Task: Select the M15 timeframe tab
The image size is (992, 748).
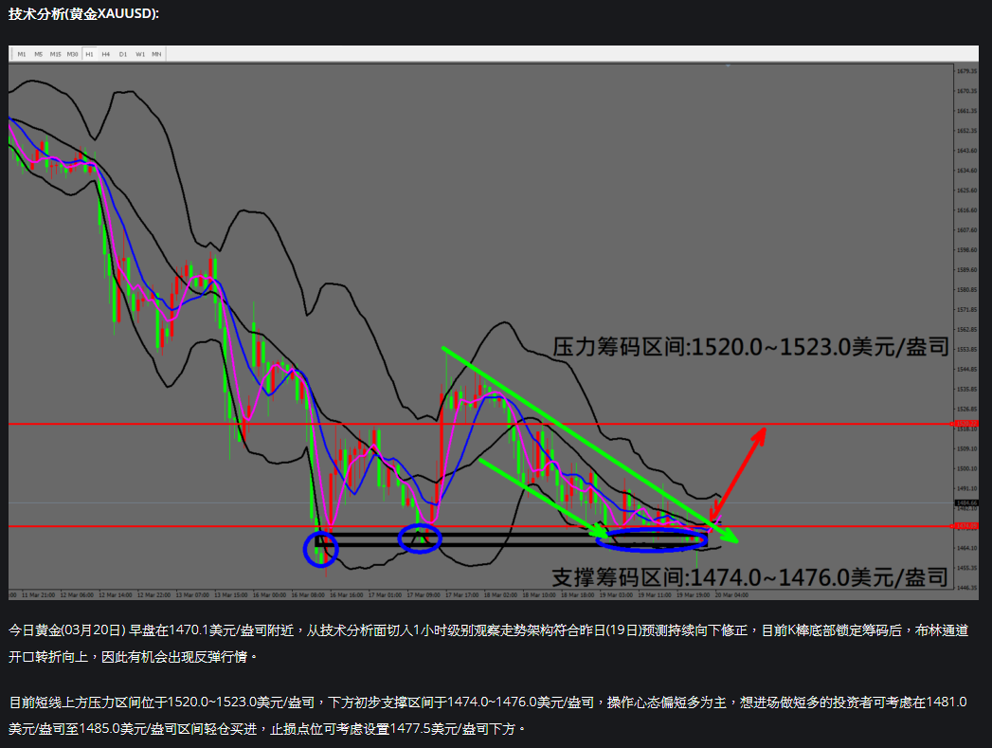Action: pyautogui.click(x=56, y=54)
